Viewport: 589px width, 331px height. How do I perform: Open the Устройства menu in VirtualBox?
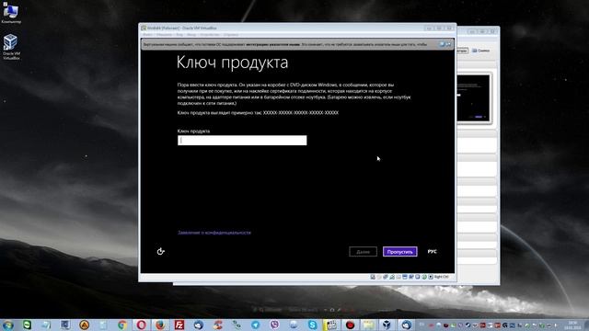coord(210,35)
